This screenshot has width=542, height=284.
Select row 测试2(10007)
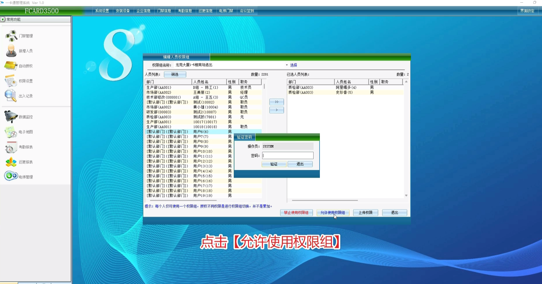pyautogui.click(x=203, y=112)
